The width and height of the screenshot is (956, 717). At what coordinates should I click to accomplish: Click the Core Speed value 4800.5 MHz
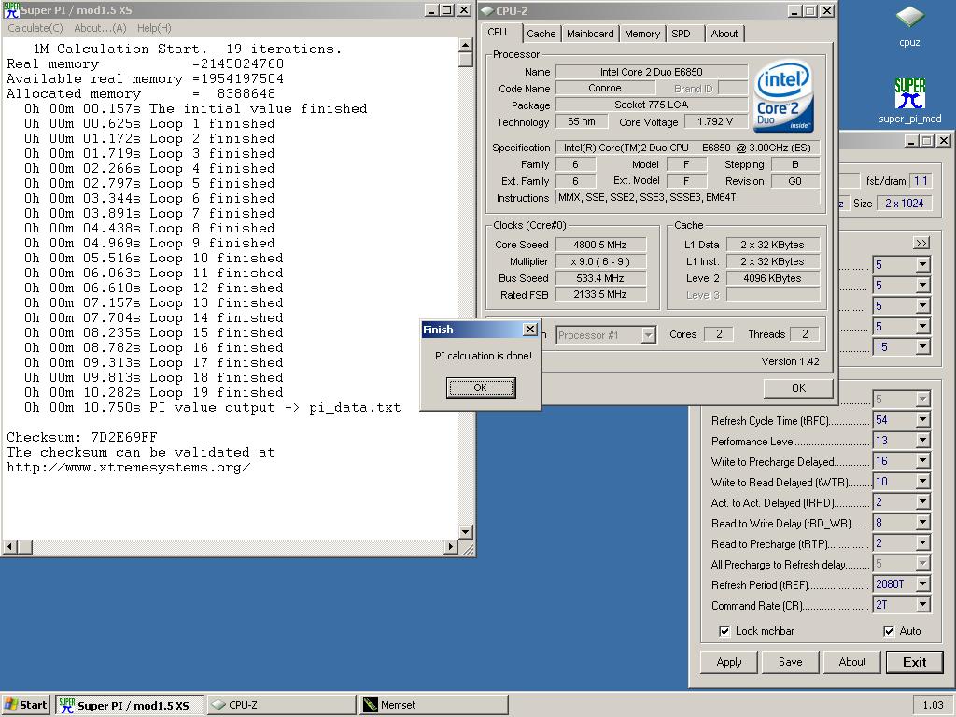coord(600,246)
